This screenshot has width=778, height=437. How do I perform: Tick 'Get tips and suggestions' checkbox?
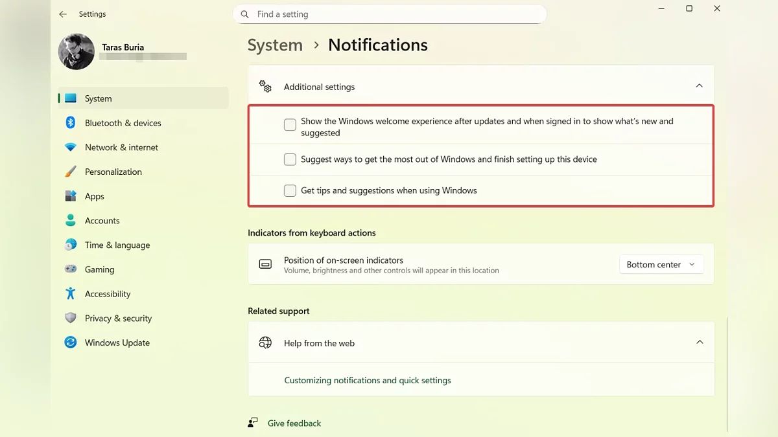click(x=290, y=190)
